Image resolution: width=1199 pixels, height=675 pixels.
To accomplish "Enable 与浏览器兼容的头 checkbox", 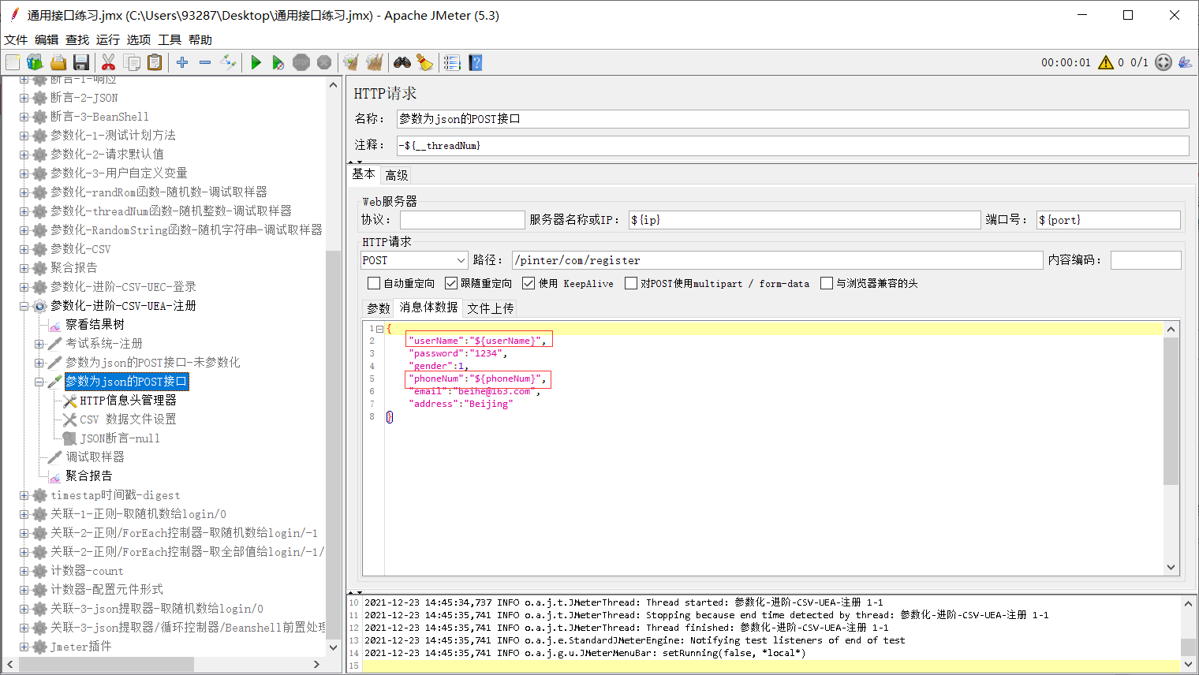I will tap(827, 283).
